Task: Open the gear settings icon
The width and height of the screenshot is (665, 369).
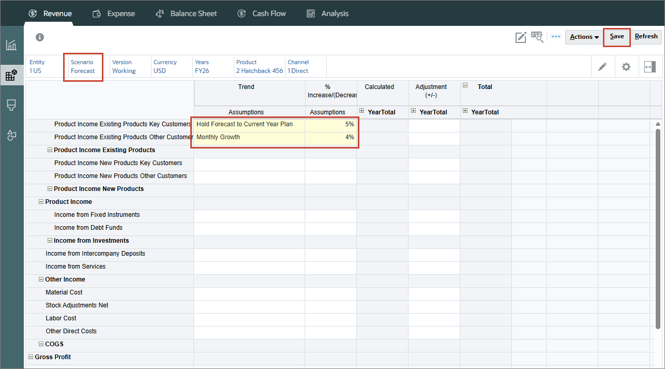Action: click(626, 67)
